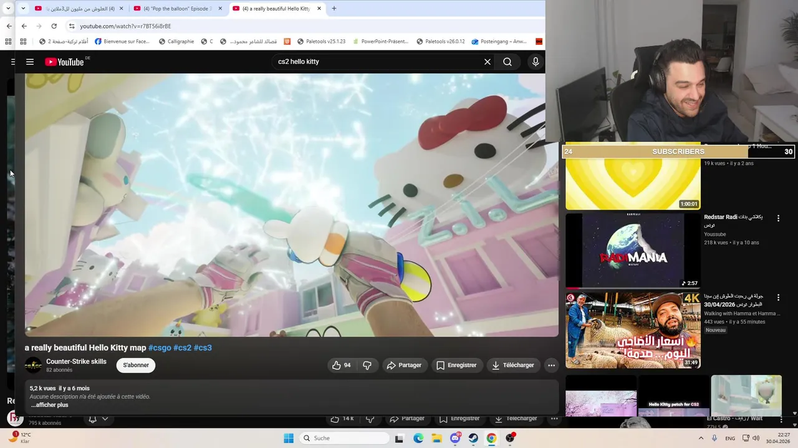Run search with magnifier icon
This screenshot has width=798, height=448.
(507, 62)
